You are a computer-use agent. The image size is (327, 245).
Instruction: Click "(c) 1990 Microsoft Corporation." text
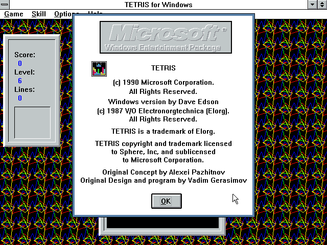[163, 83]
